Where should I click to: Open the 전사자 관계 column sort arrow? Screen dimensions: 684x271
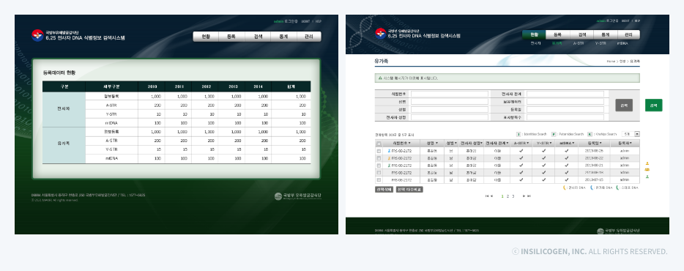pos(508,143)
